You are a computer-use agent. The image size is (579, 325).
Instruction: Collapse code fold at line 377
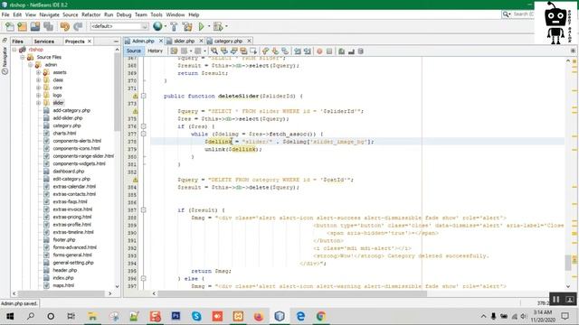click(144, 134)
